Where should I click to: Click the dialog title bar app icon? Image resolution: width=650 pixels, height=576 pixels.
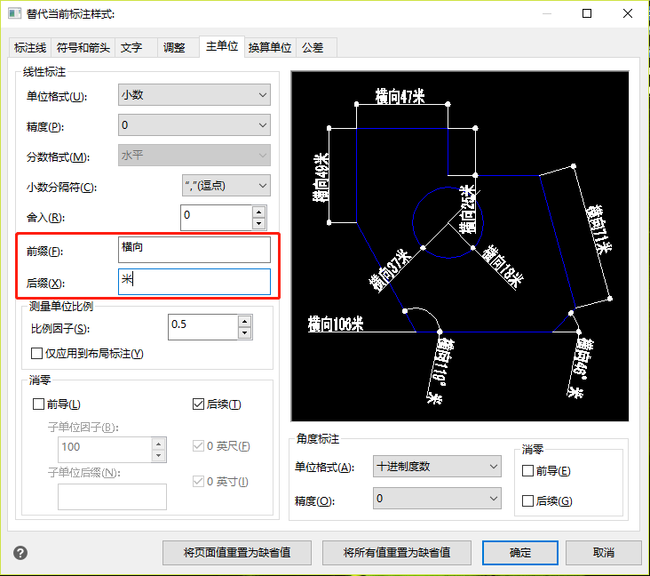click(14, 13)
